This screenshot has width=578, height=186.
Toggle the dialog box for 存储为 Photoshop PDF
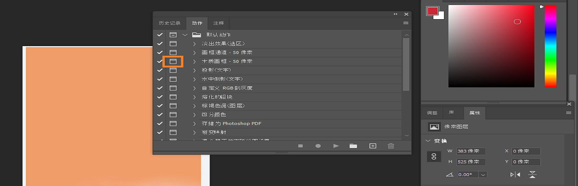tap(173, 123)
